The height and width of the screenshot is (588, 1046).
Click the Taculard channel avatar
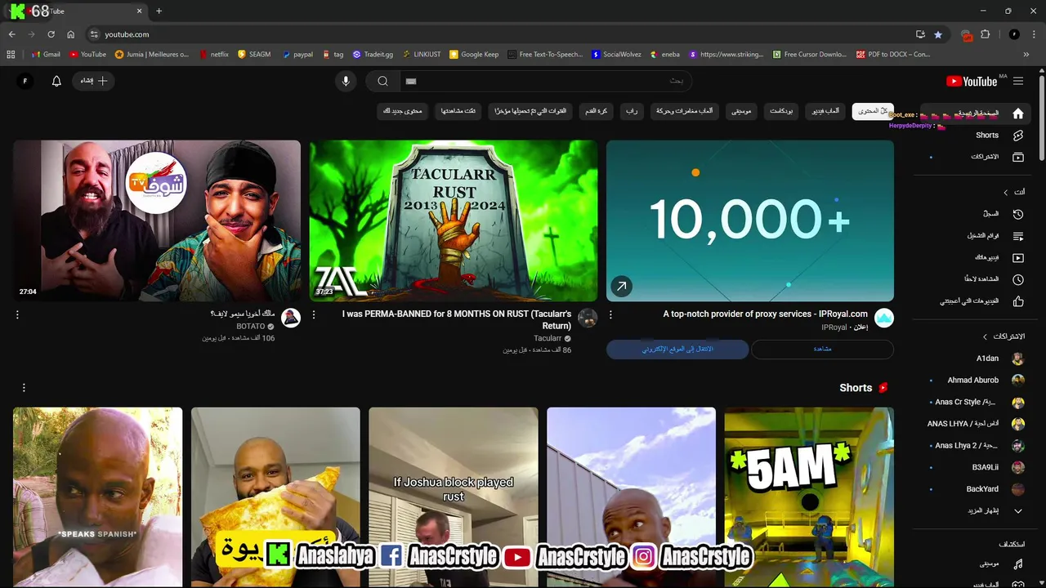pyautogui.click(x=588, y=318)
